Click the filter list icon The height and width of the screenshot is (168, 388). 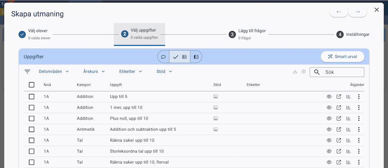click(x=27, y=72)
